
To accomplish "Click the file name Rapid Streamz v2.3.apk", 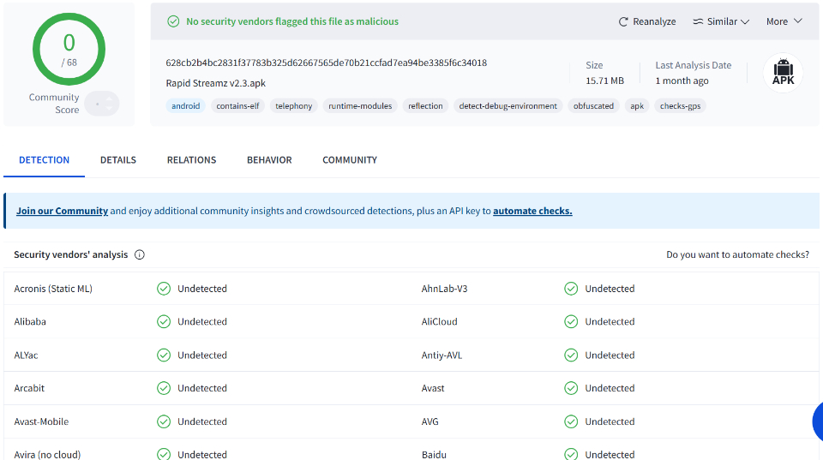I will [216, 83].
